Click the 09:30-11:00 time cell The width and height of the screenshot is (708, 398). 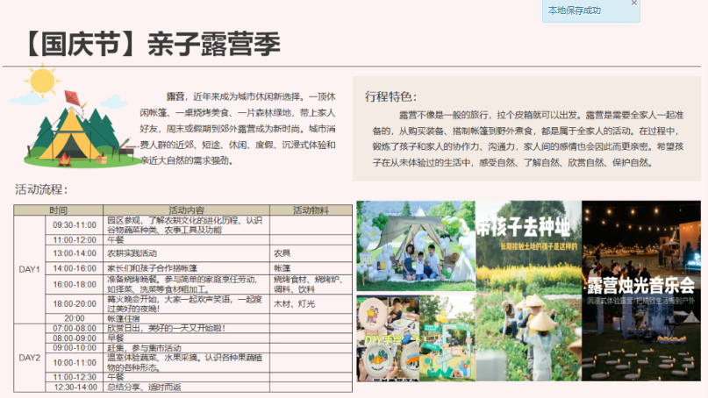tap(75, 225)
